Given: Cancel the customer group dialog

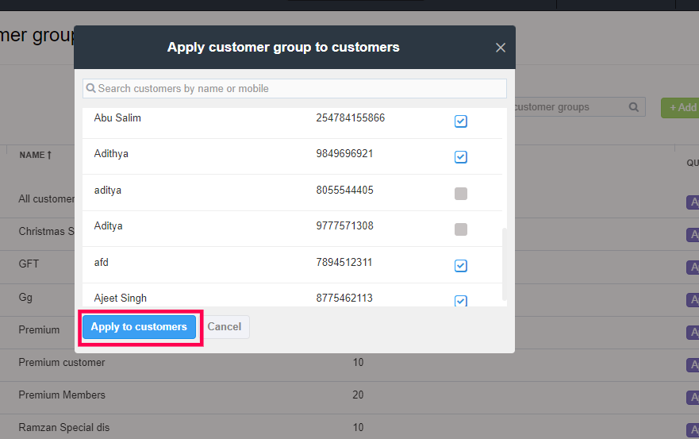Looking at the screenshot, I should [225, 327].
